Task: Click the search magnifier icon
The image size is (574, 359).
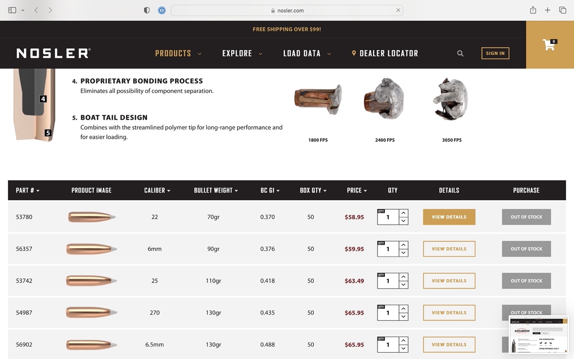Action: pos(460,53)
